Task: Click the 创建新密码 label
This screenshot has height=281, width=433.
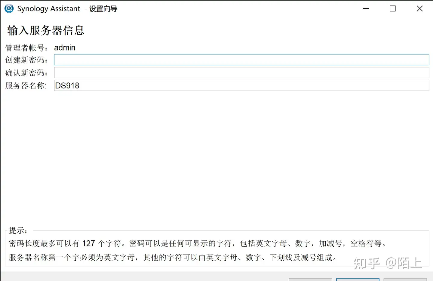Action: [x=26, y=60]
